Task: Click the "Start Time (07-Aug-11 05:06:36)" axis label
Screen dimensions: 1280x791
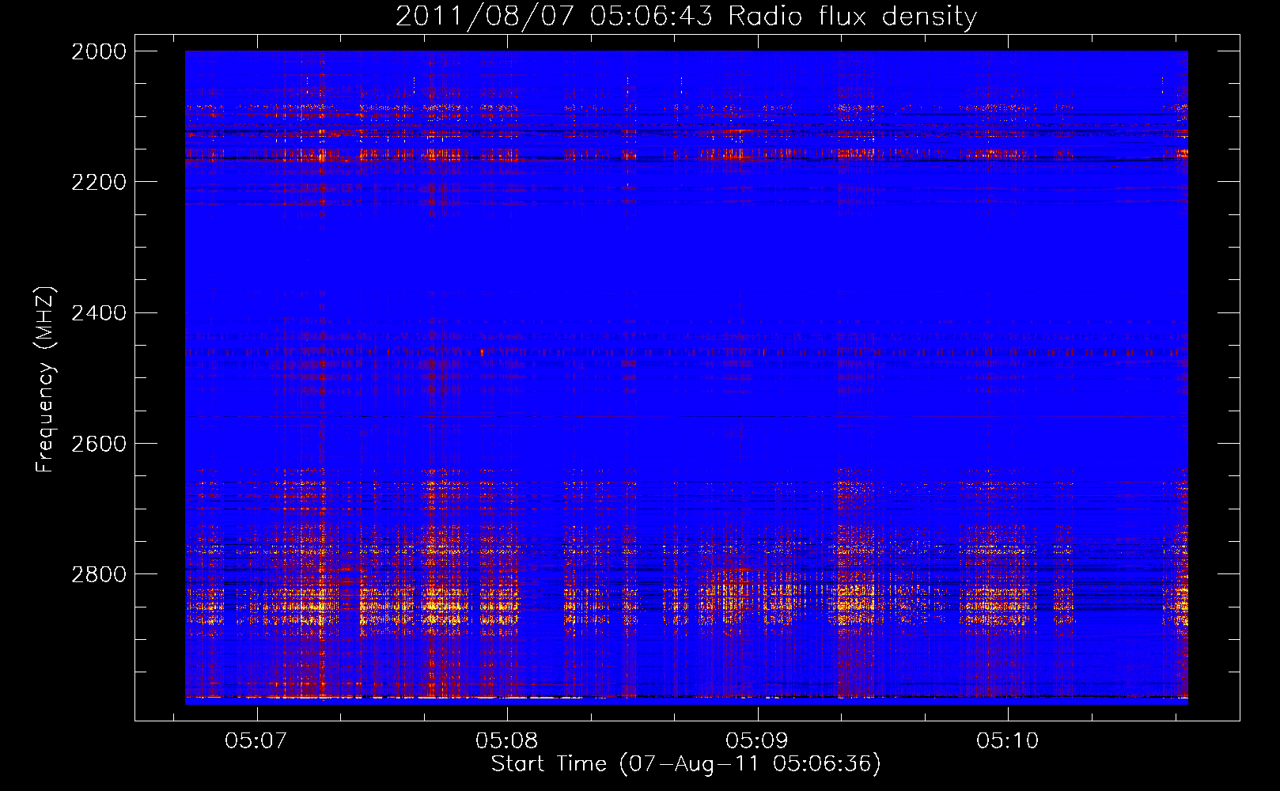Action: pyautogui.click(x=686, y=764)
